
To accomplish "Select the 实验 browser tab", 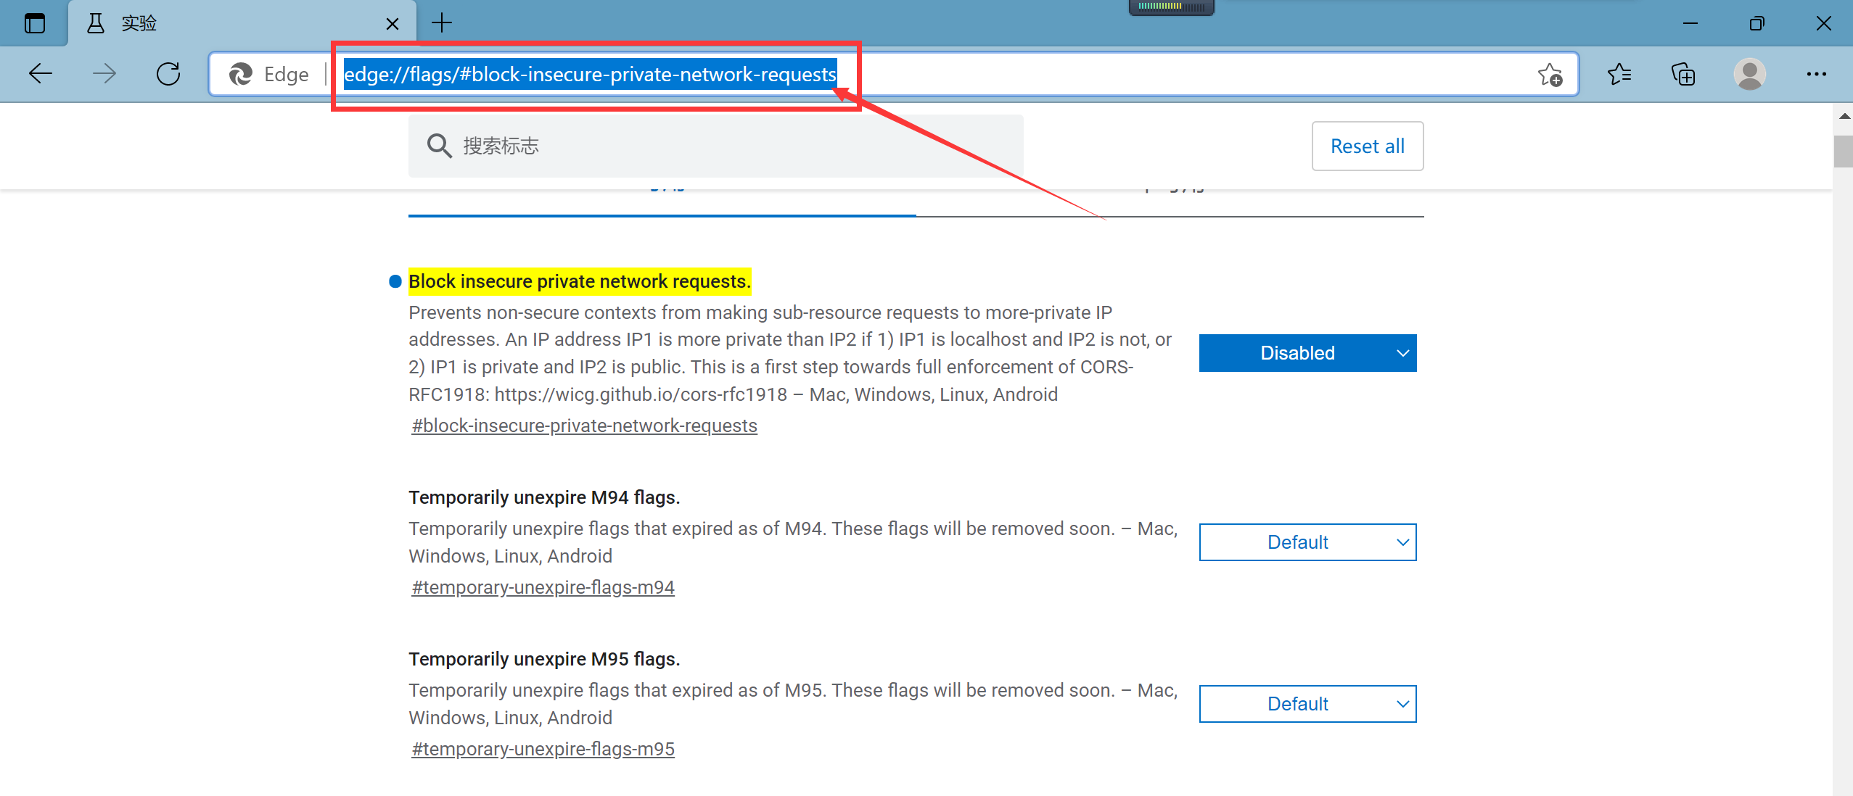I will [x=242, y=24].
